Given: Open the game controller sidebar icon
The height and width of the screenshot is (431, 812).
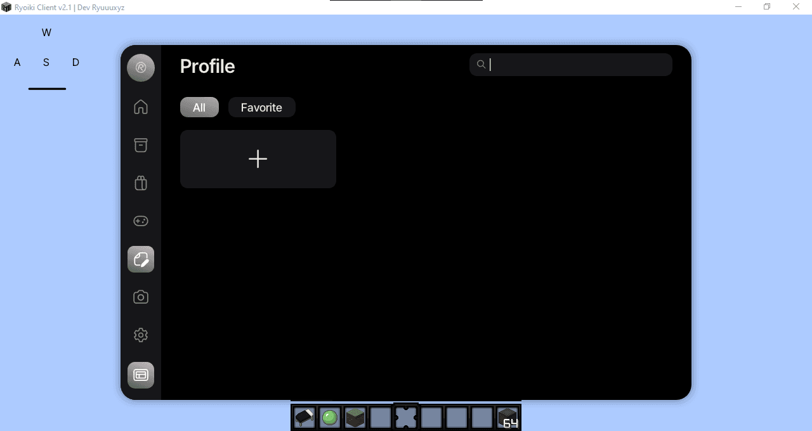Looking at the screenshot, I should pyautogui.click(x=141, y=221).
